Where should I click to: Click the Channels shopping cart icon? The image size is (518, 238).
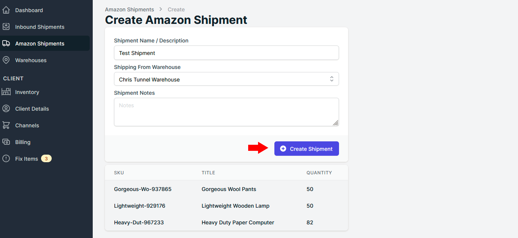pyautogui.click(x=6, y=125)
